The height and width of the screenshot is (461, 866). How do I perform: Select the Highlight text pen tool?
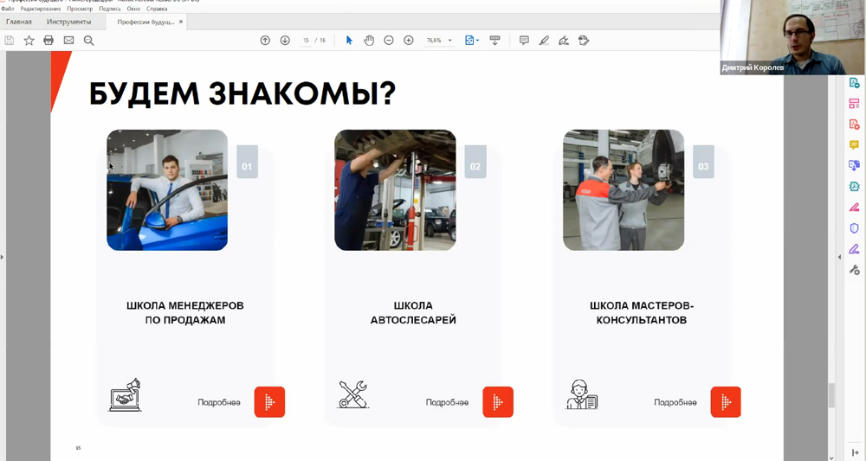point(544,41)
